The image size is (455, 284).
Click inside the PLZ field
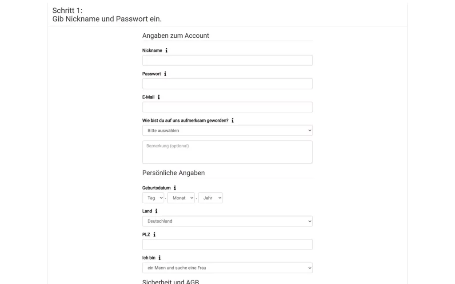pos(227,244)
